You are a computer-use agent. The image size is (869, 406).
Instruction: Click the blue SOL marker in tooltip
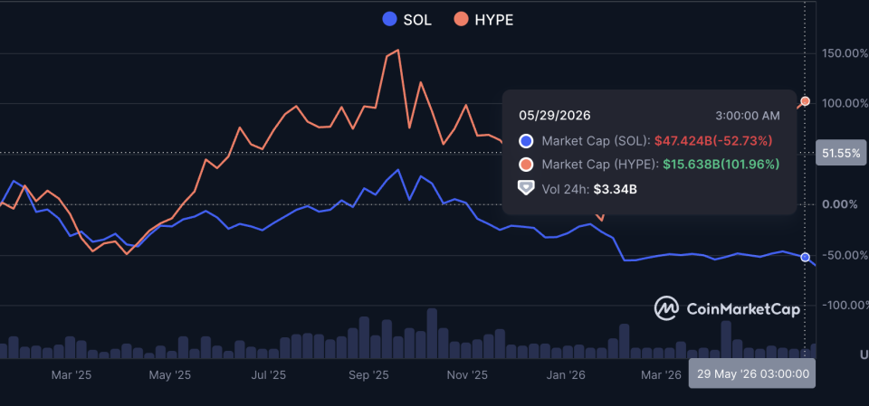(x=526, y=141)
